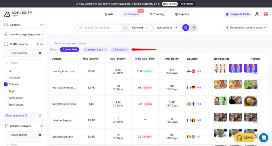Screen dimensions: 272x146
Task: Expand the Landing page language section
Action: click(x=41, y=35)
